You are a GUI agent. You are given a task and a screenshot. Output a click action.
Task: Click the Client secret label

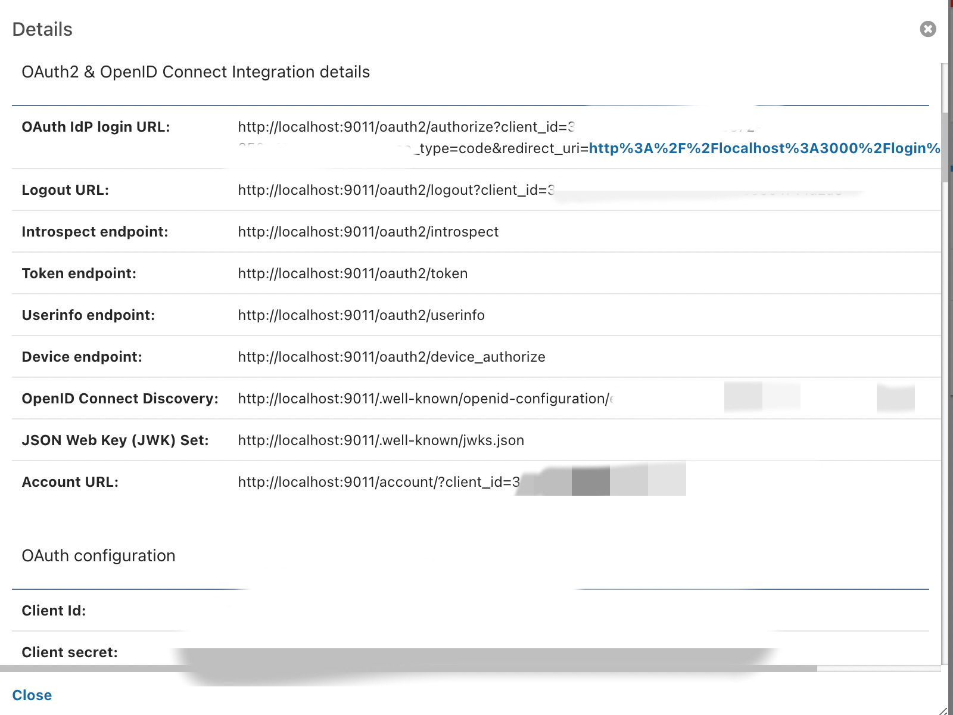[70, 652]
